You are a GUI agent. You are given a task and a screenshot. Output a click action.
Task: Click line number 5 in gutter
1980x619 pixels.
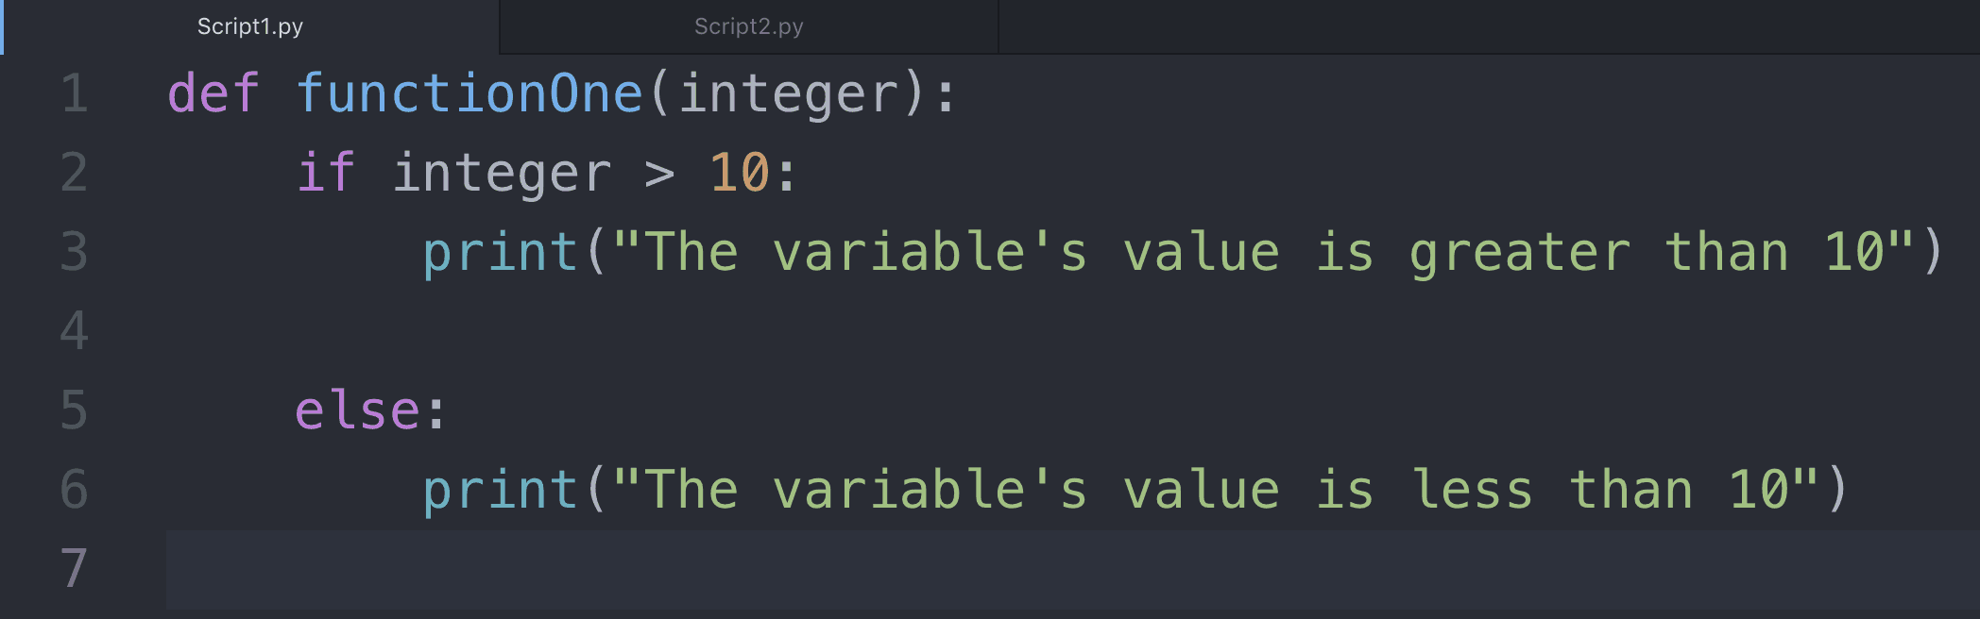pos(74,410)
